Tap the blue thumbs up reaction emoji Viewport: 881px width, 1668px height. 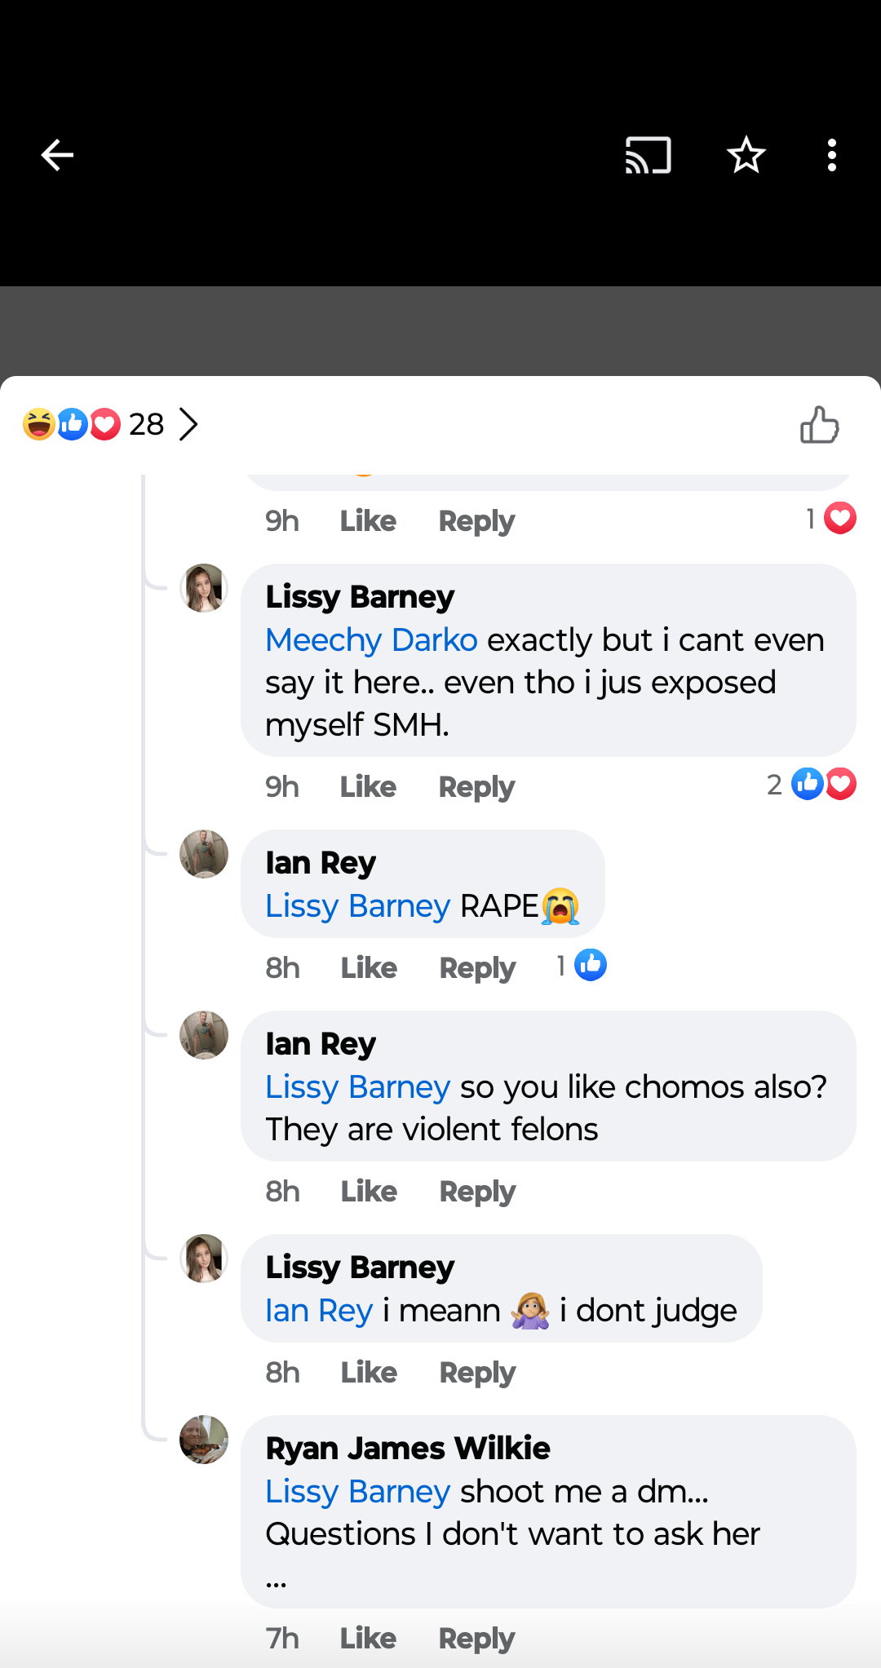(x=72, y=423)
